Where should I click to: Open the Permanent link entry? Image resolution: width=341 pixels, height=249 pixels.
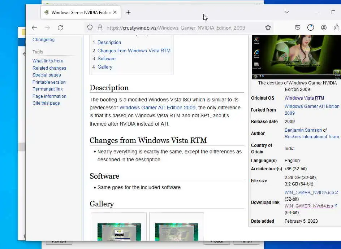[47, 89]
